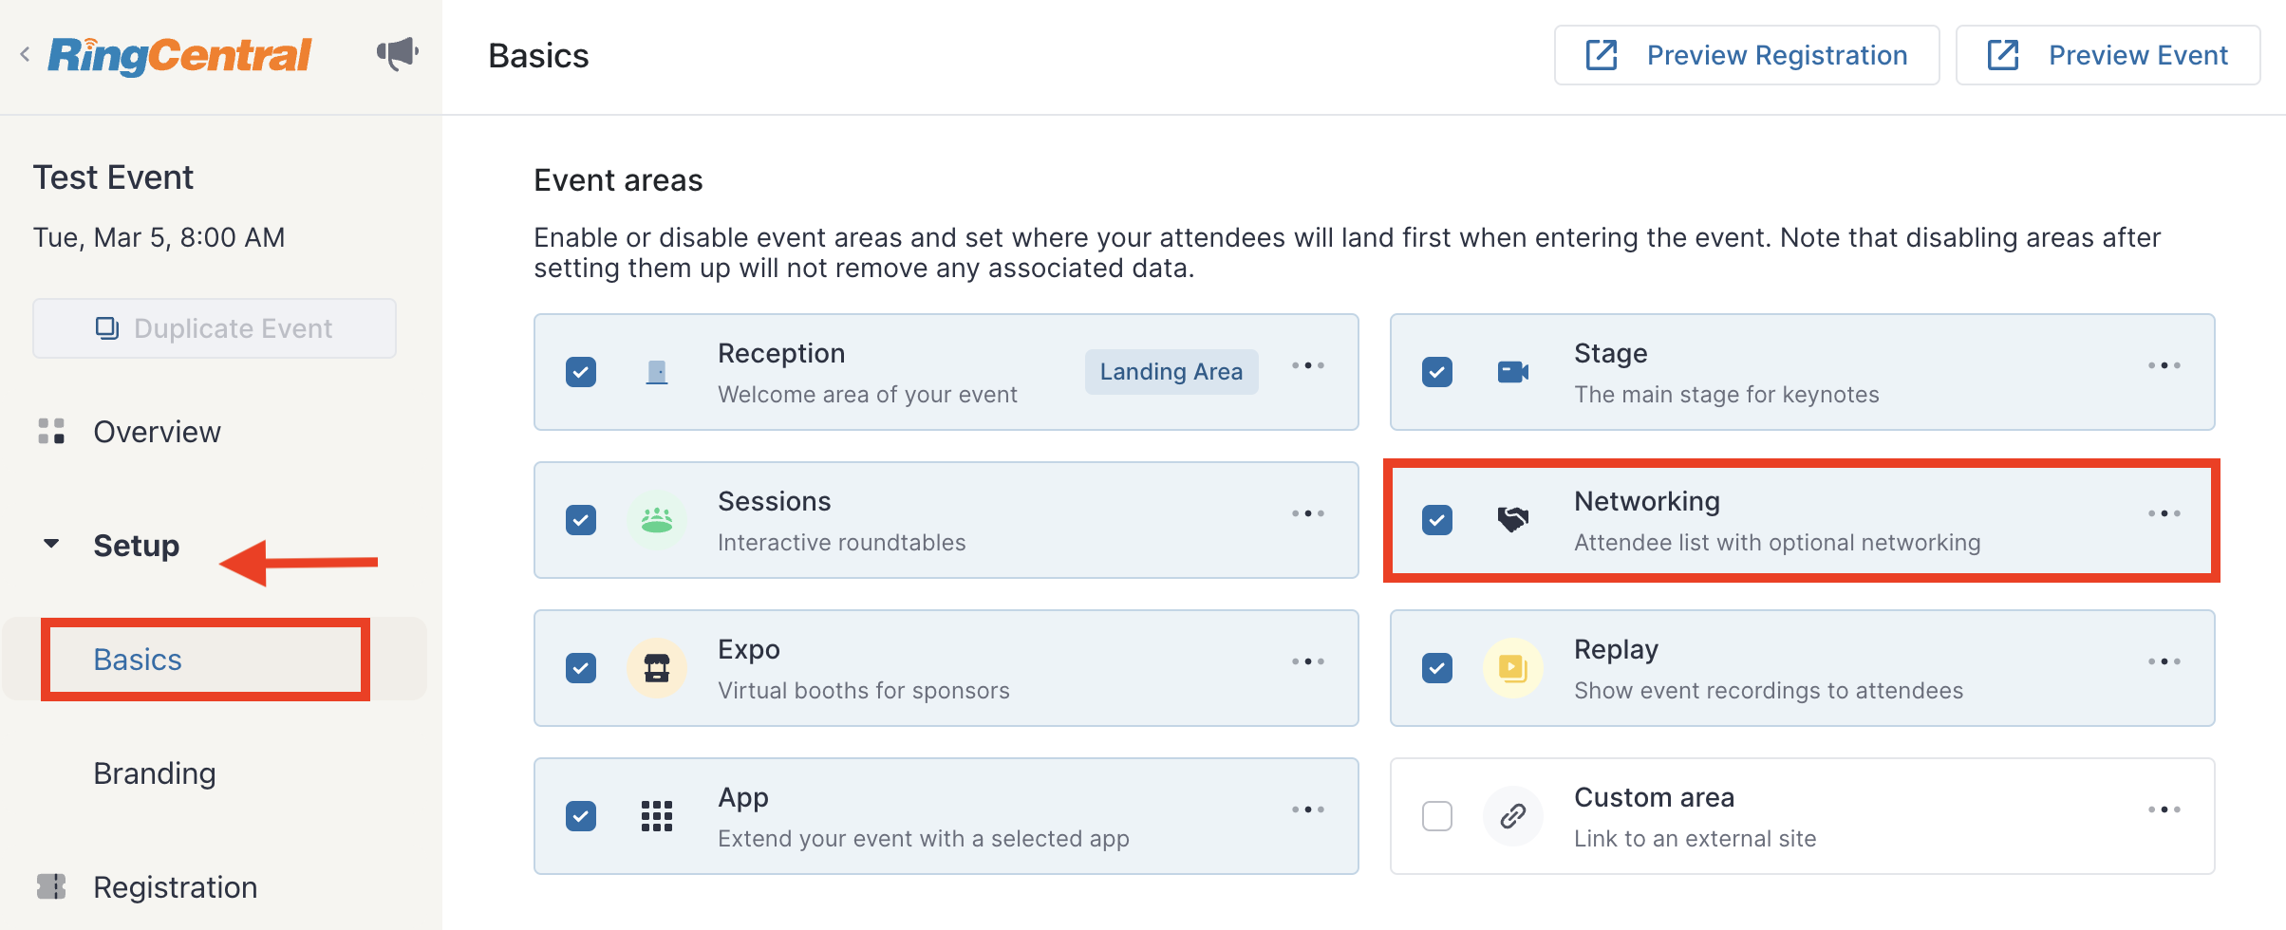Click the Replay recordings icon
This screenshot has height=930, width=2286.
click(x=1513, y=668)
